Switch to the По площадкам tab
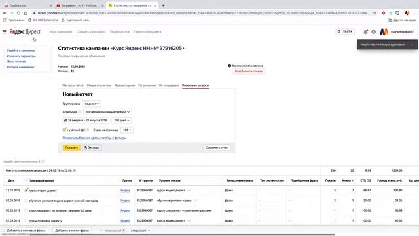This screenshot has width=419, height=236. point(169,85)
